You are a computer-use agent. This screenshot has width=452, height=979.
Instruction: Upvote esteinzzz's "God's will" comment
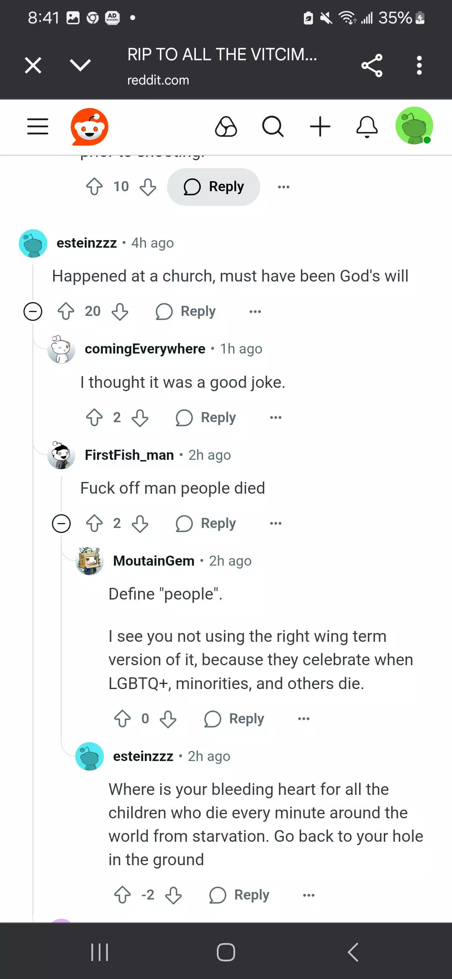(x=66, y=311)
